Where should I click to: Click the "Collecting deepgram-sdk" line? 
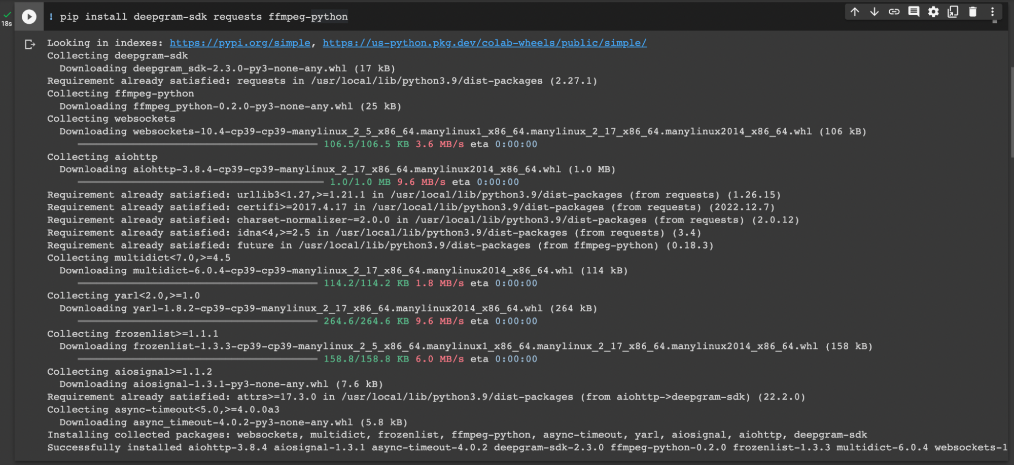117,56
